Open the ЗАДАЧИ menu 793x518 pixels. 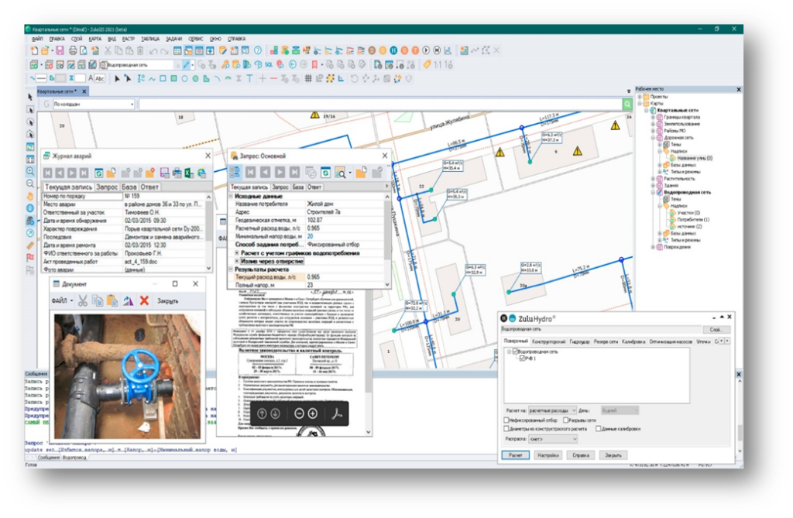(x=174, y=39)
